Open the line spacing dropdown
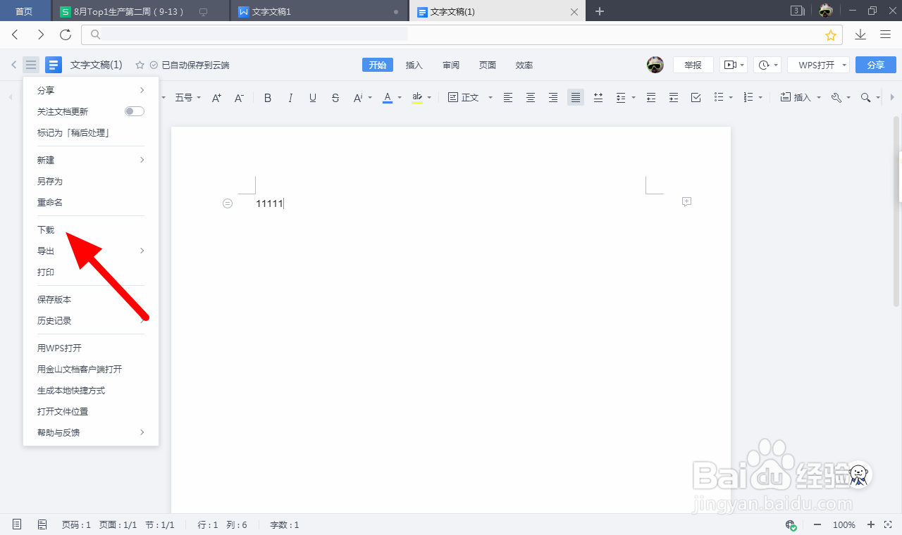The height and width of the screenshot is (535, 902). point(624,98)
